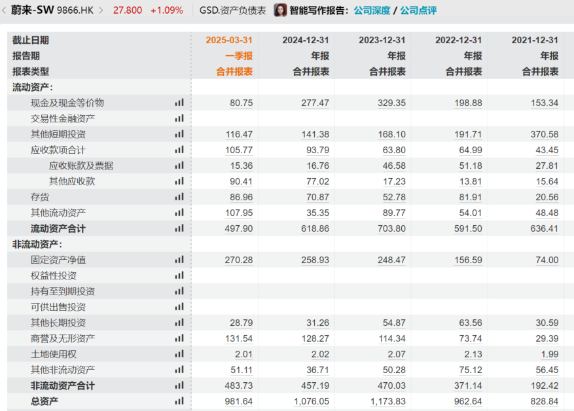Click fixed assets value 270.28
This screenshot has height=411, width=574.
[x=239, y=260]
